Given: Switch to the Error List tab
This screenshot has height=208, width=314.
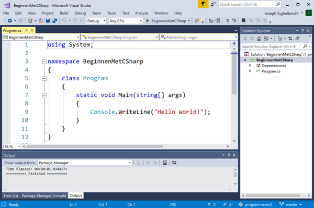Looking at the screenshot, I should click(x=11, y=196).
